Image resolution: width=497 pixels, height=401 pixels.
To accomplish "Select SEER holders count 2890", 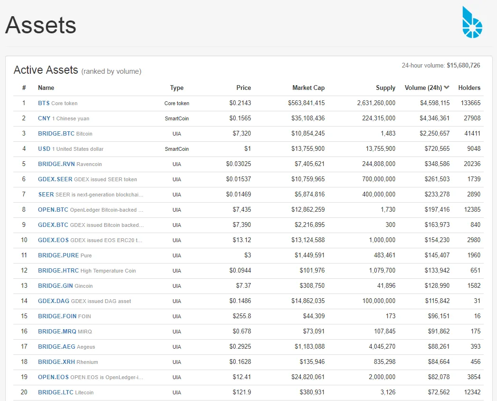I will pos(474,195).
